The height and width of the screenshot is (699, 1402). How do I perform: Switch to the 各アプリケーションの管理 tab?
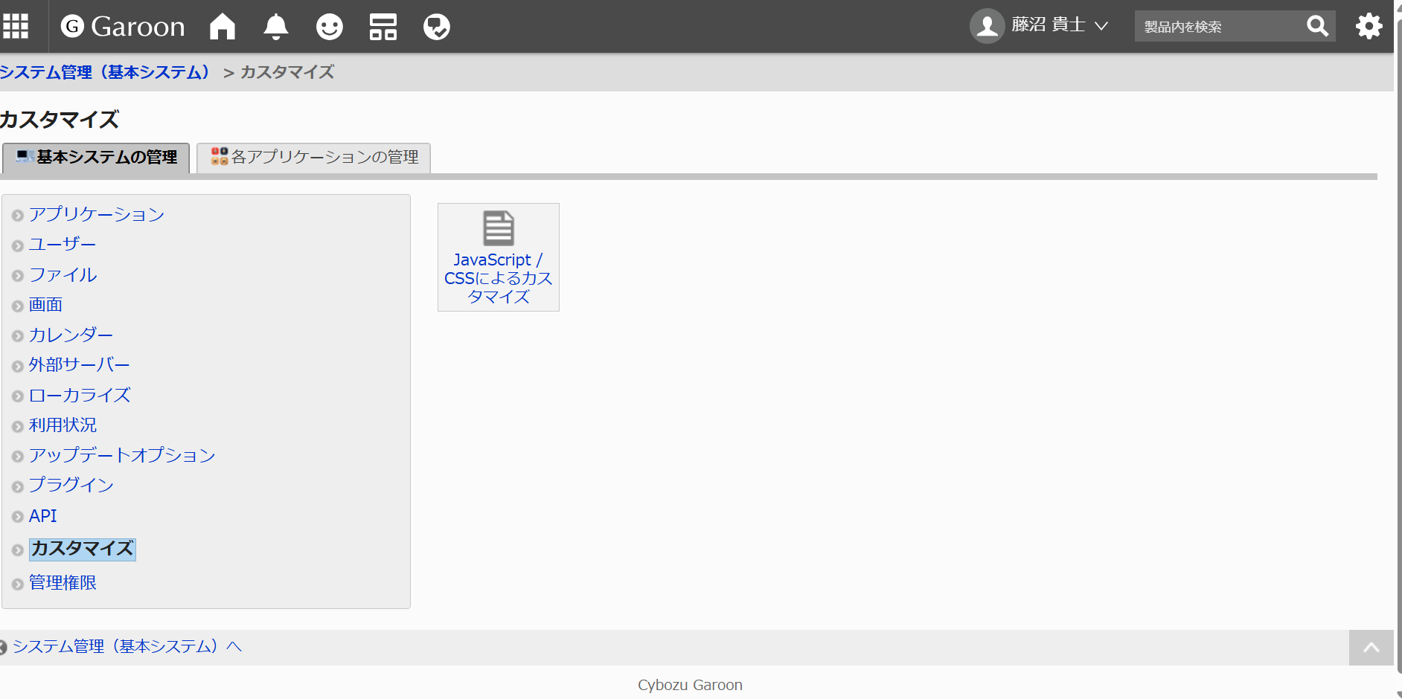(314, 158)
